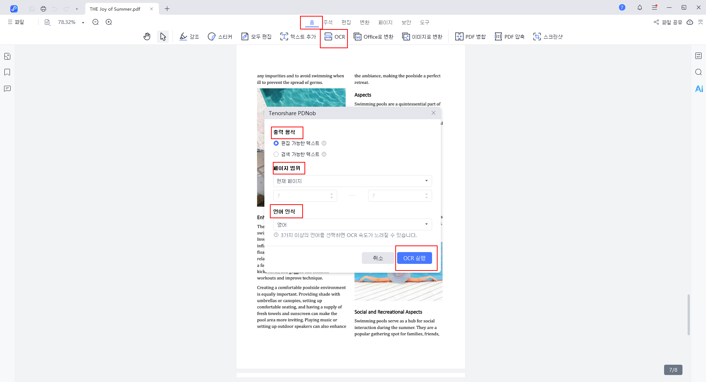706x382 pixels.
Task: Open the thumbnails panel in left sidebar
Action: tap(7, 56)
